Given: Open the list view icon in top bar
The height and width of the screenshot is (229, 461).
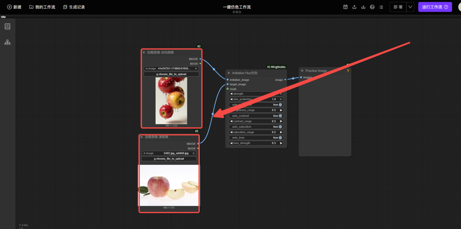Looking at the screenshot, I should [x=381, y=7].
